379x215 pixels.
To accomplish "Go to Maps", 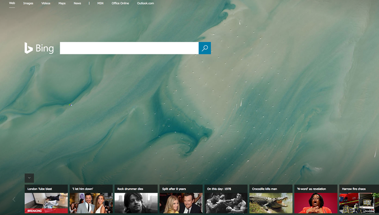I will [62, 3].
